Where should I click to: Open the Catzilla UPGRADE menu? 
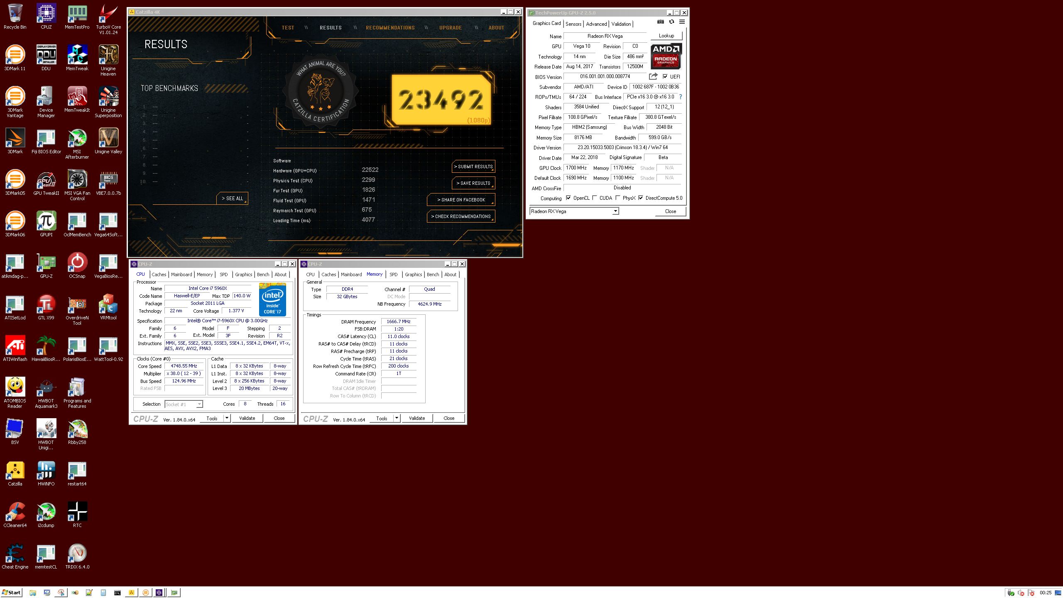click(x=451, y=28)
